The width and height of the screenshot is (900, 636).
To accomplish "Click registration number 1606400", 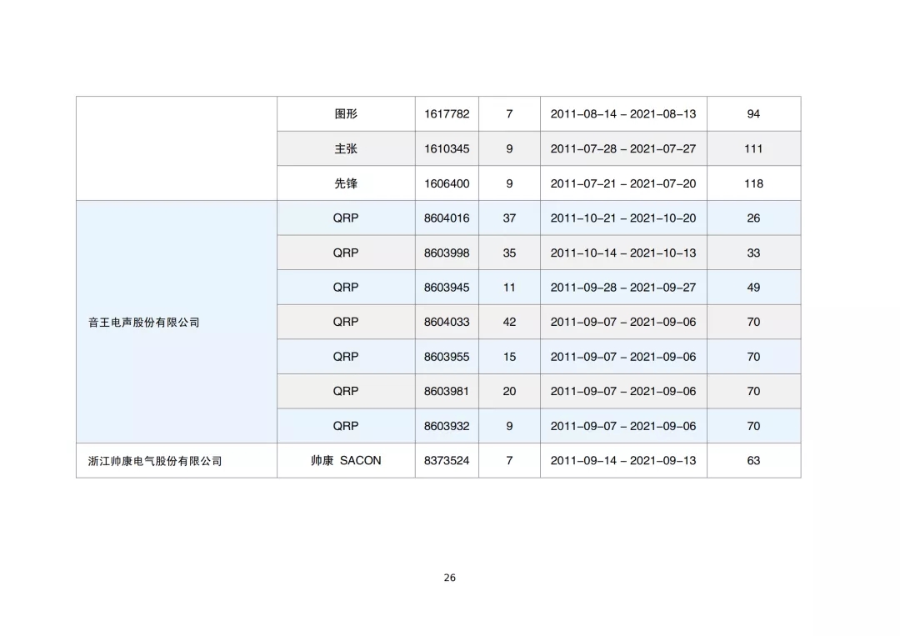I will point(447,183).
